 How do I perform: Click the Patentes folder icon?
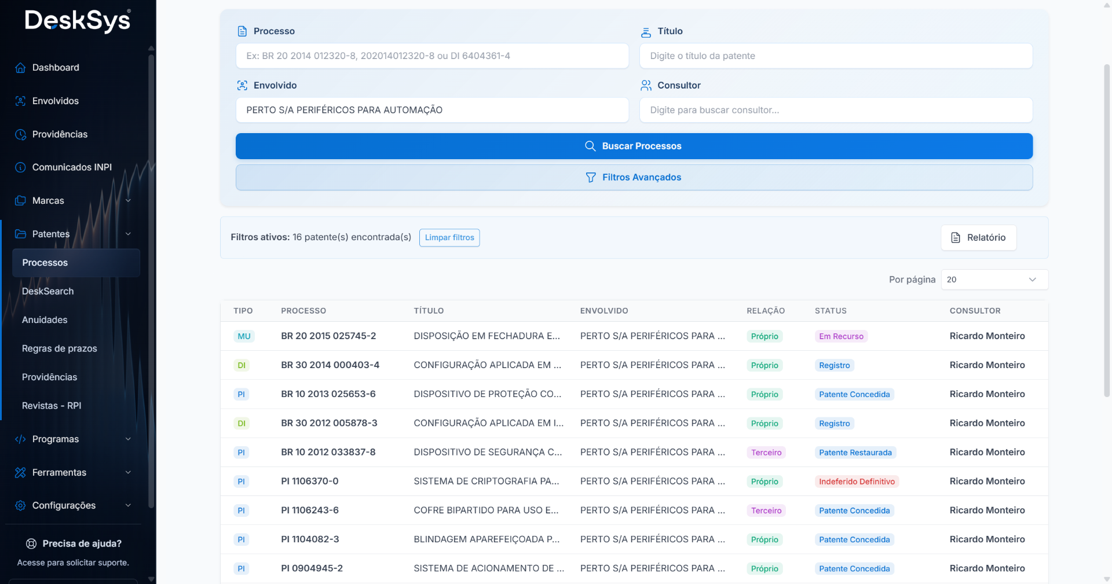20,234
